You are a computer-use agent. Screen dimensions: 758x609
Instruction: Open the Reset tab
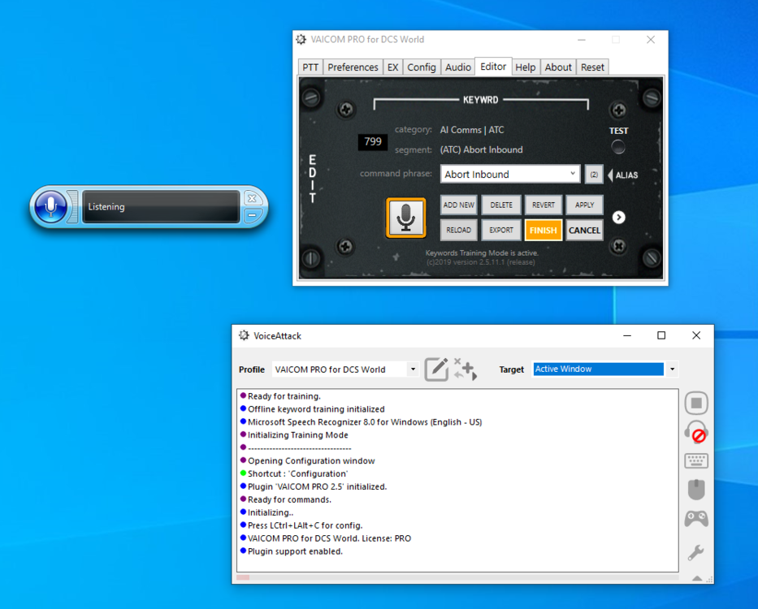click(592, 67)
